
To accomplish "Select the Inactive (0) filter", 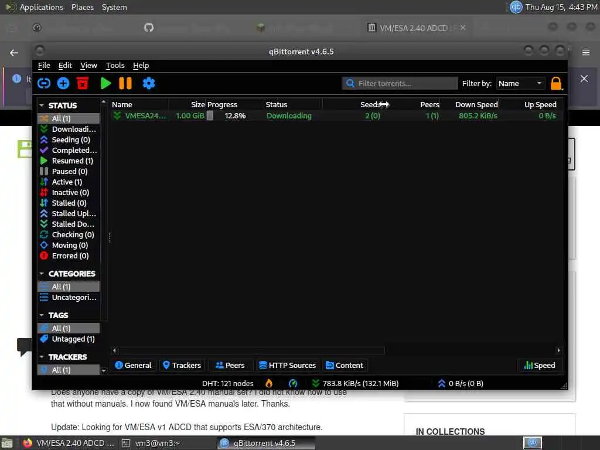I will (x=69, y=192).
